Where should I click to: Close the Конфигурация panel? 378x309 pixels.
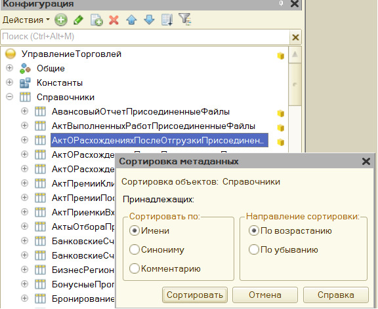295,4
